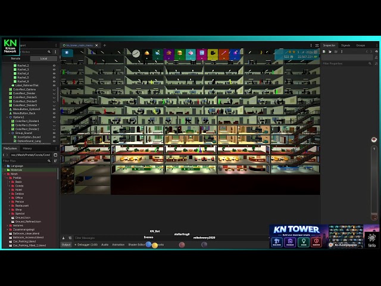The height and width of the screenshot is (286, 381).
Task: Select the blue bomb demolish icon
Action: (x=235, y=54)
